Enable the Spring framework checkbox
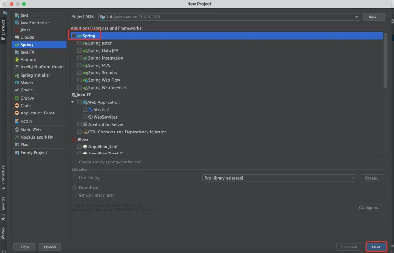Screen dimensions: 394x253 point(74,36)
